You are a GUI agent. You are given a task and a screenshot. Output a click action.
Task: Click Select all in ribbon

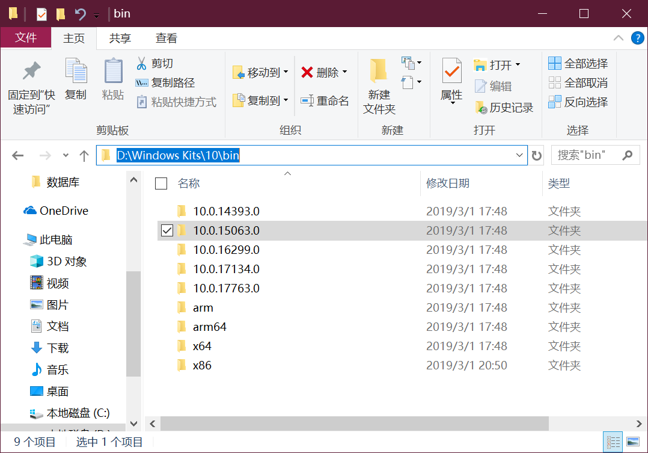578,63
